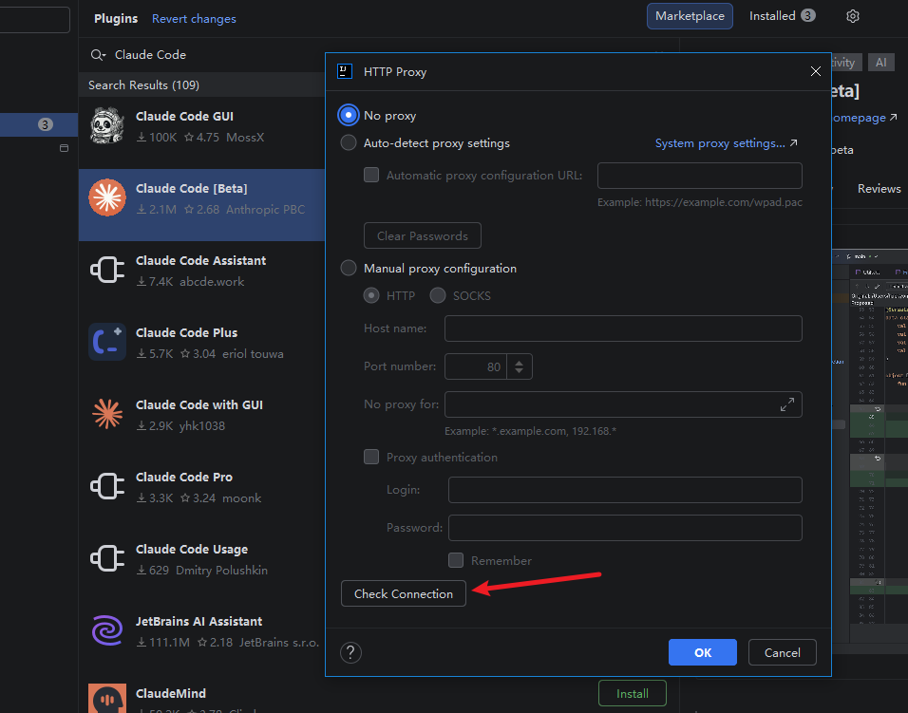Select ClaudeMind plugin icon

point(107,699)
